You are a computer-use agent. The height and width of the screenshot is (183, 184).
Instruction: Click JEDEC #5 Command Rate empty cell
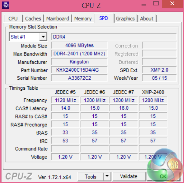click(x=65, y=149)
